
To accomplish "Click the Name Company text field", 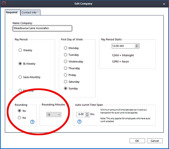I will [x=43, y=28].
